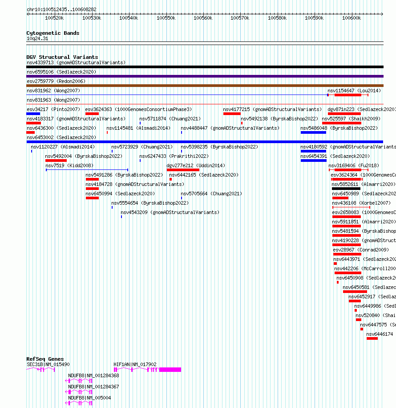This screenshot has width=396, height=408.
Task: Select NDUFB8|NM_005004 transcript label
Action: click(x=89, y=398)
